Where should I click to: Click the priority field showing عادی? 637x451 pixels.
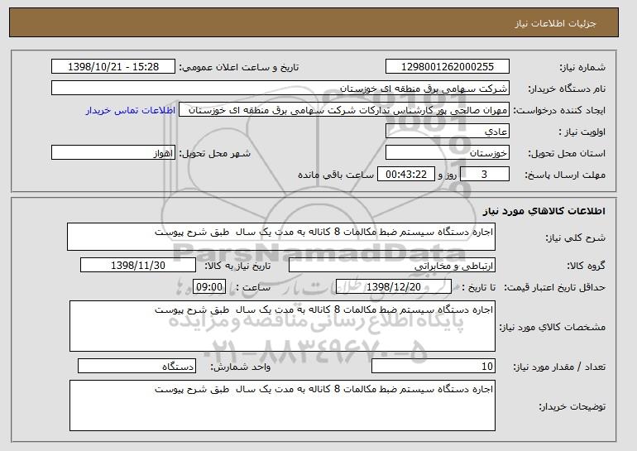448,132
